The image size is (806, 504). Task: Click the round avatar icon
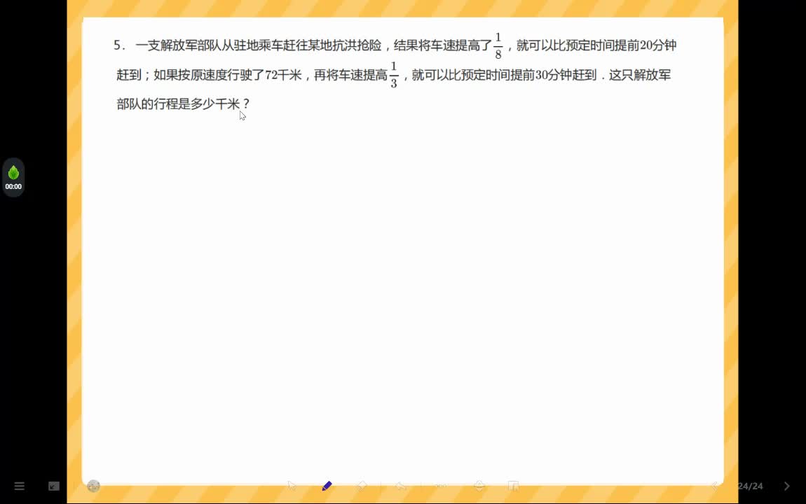coord(93,486)
